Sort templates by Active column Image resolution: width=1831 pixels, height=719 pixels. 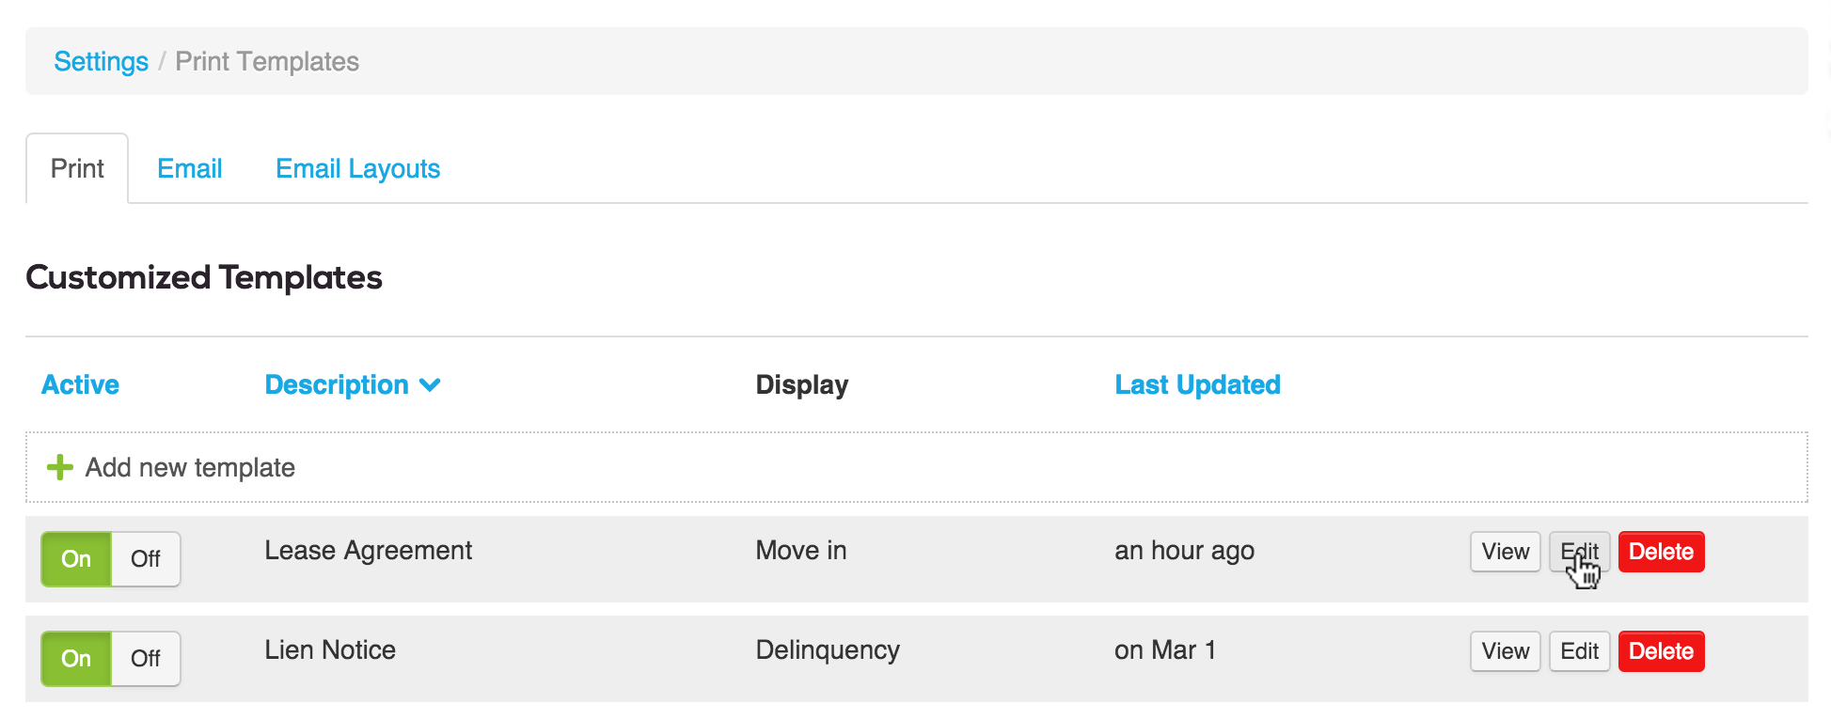(x=81, y=385)
